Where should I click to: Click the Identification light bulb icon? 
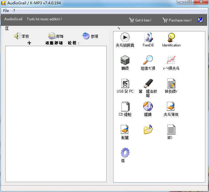click(171, 38)
